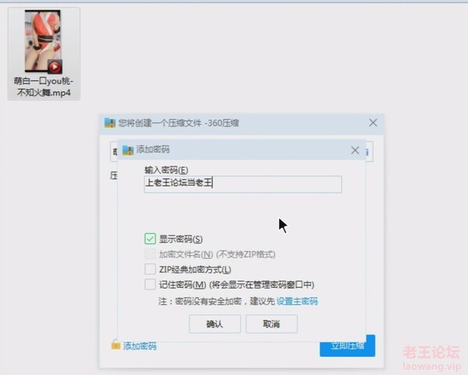Click the 确认 button

point(215,324)
